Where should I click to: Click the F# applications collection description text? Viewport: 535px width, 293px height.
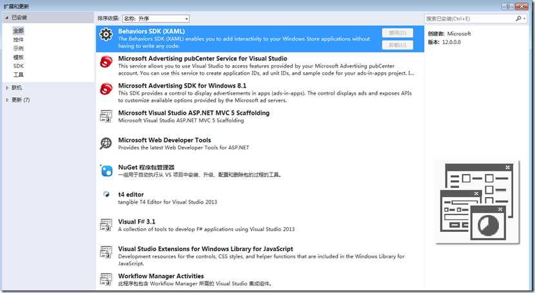tap(206, 229)
